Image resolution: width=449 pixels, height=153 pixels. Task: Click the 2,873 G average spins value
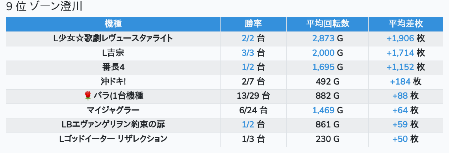328,39
